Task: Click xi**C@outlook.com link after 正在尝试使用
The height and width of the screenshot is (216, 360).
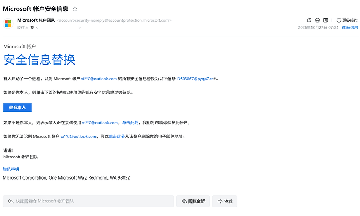Action: coord(100,123)
